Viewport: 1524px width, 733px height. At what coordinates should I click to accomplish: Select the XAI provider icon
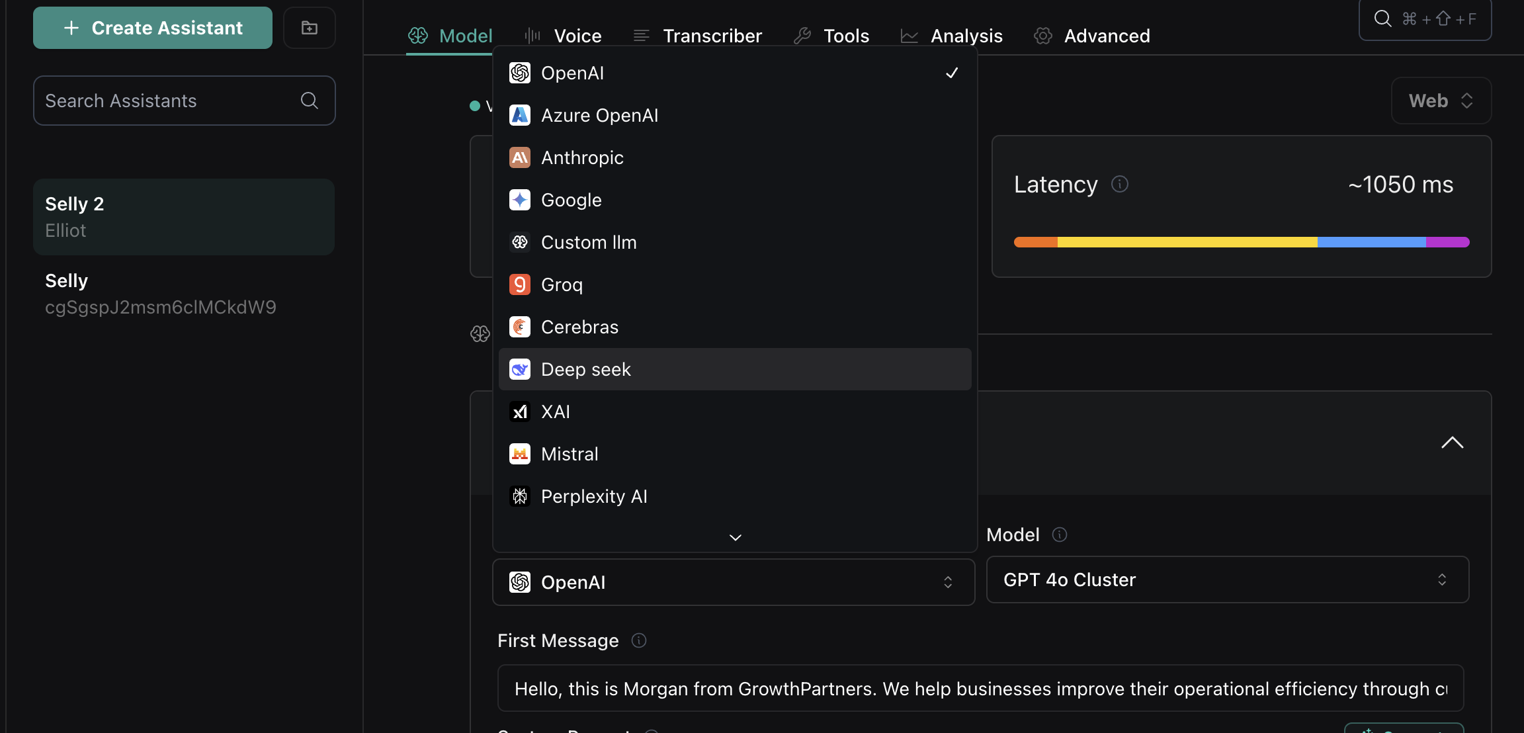point(520,411)
